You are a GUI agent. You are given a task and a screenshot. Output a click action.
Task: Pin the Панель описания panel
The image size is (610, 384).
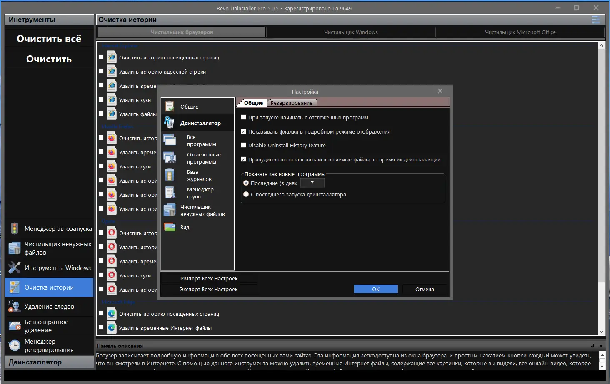pyautogui.click(x=592, y=346)
